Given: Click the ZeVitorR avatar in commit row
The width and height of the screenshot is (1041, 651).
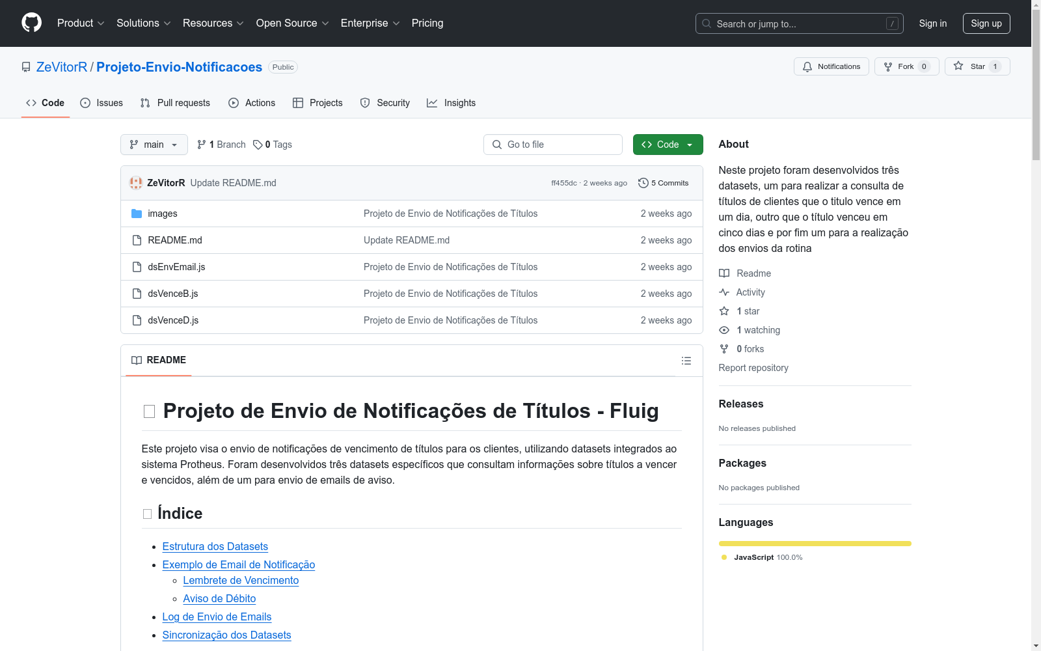Looking at the screenshot, I should pos(136,183).
